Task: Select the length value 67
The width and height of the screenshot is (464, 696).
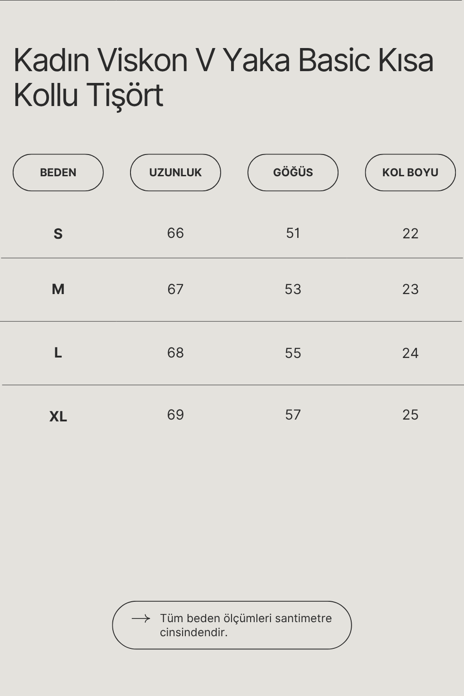Action: (175, 289)
